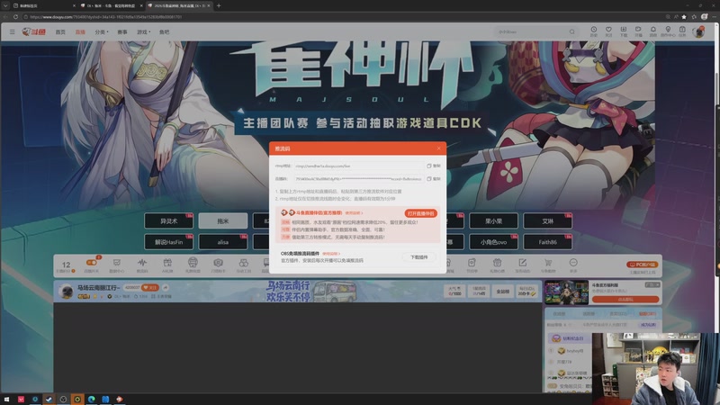Click the masked stream key field
720x405 pixels.
(x=358, y=178)
